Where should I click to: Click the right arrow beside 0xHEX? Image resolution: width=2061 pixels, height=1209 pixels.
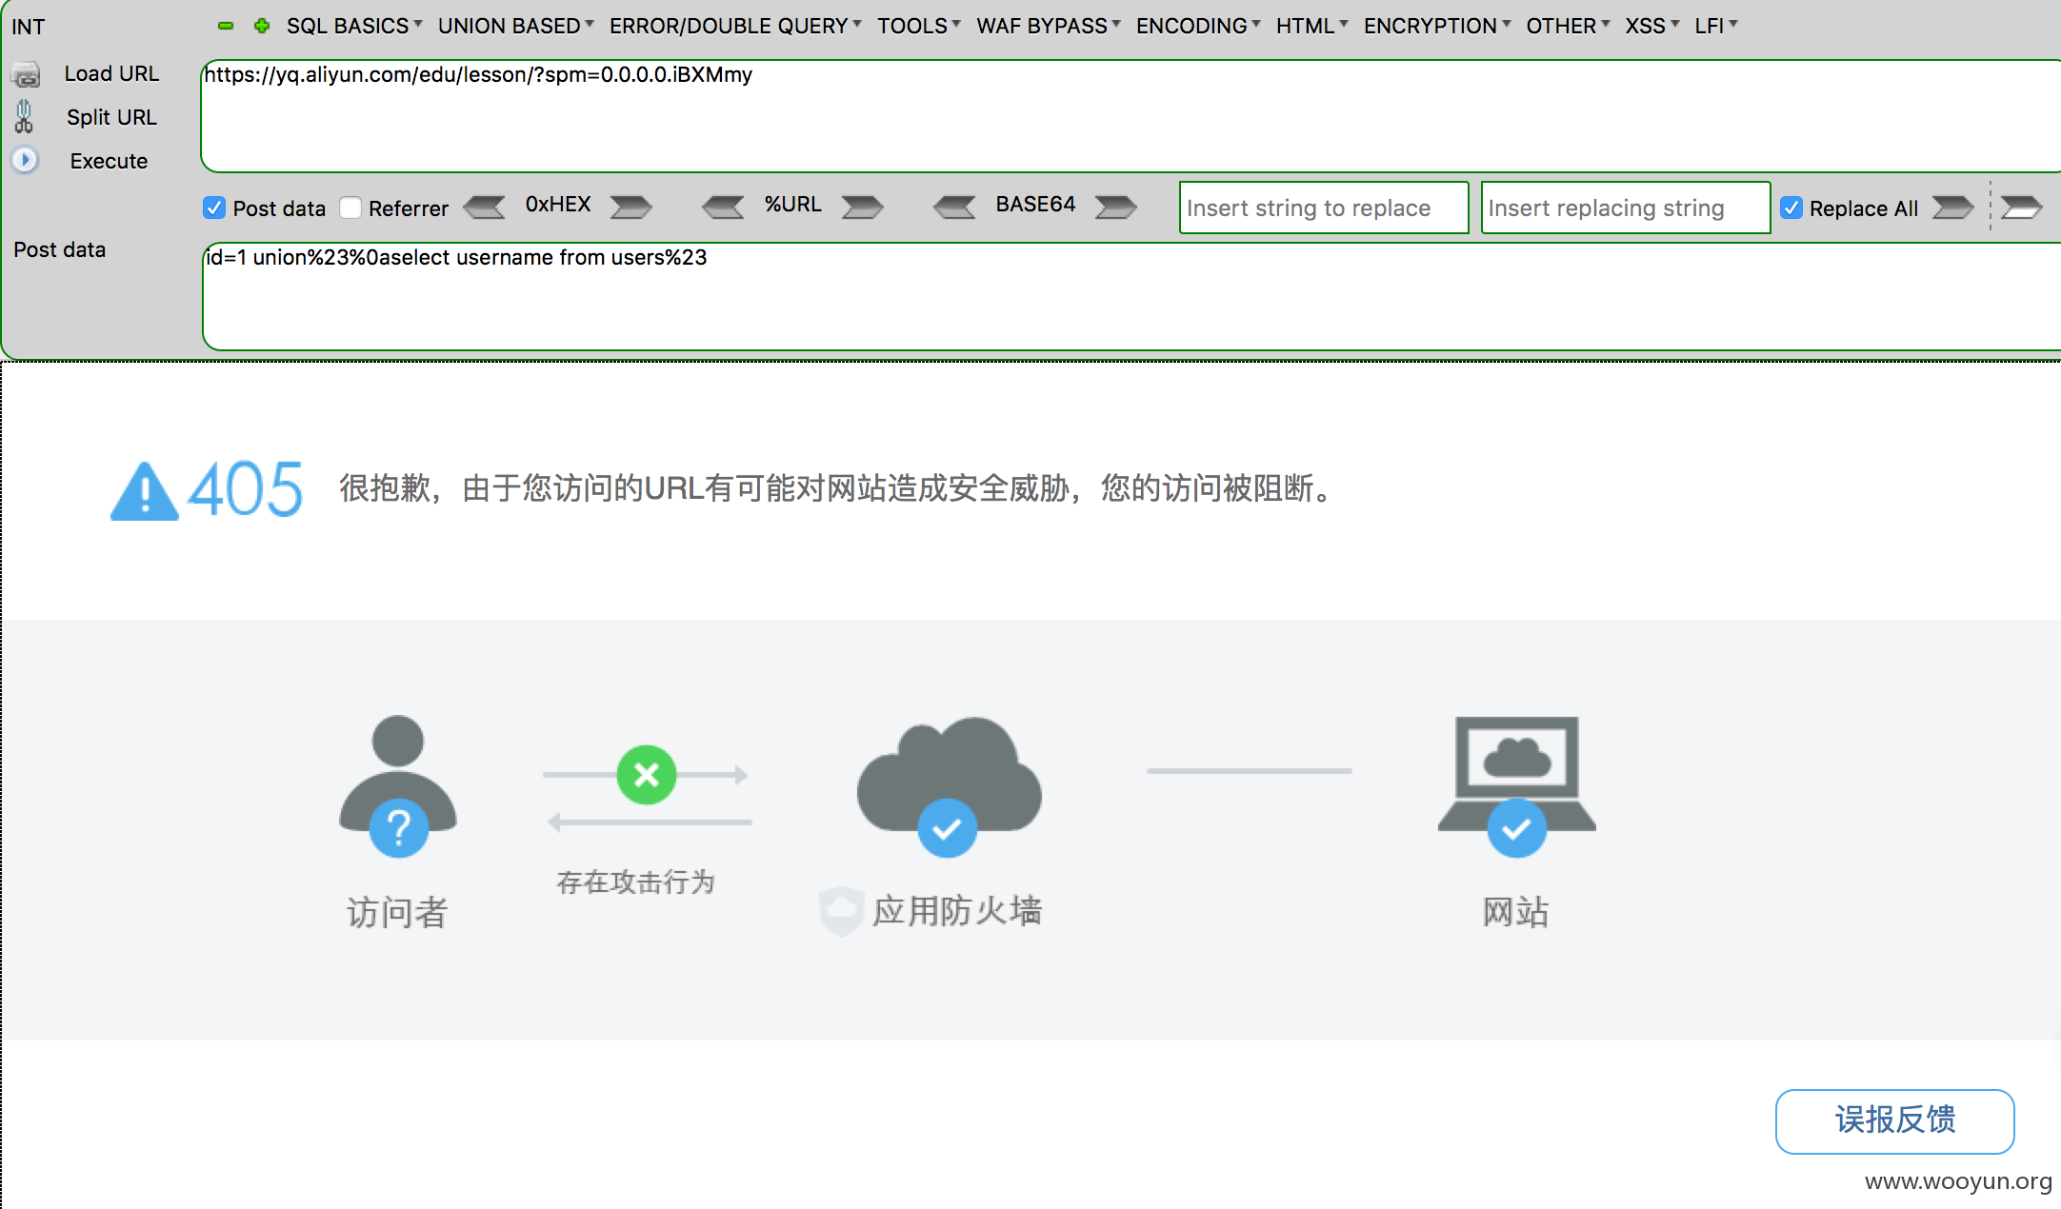coord(630,207)
